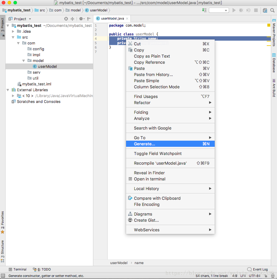
Task: Open Project panel settings gear
Action: [82, 19]
